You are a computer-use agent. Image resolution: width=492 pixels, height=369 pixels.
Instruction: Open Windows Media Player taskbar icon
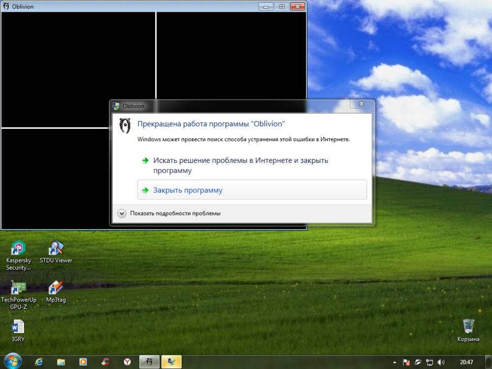83,362
